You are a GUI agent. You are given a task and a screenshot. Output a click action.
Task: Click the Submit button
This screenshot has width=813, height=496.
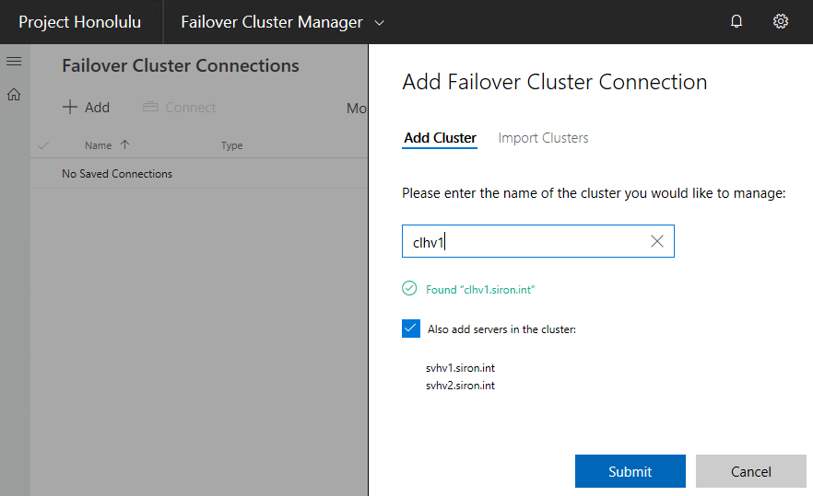tap(630, 471)
